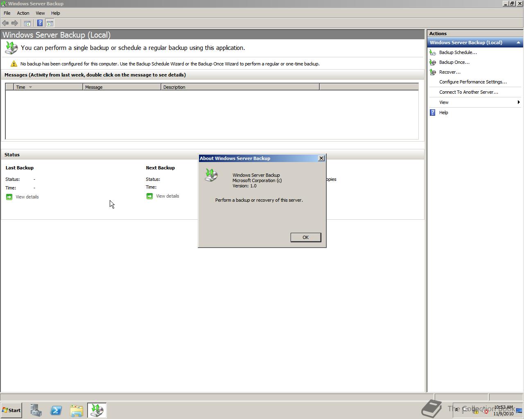The image size is (524, 419).
Task: Open Windows Explorer from taskbar
Action: (x=77, y=410)
